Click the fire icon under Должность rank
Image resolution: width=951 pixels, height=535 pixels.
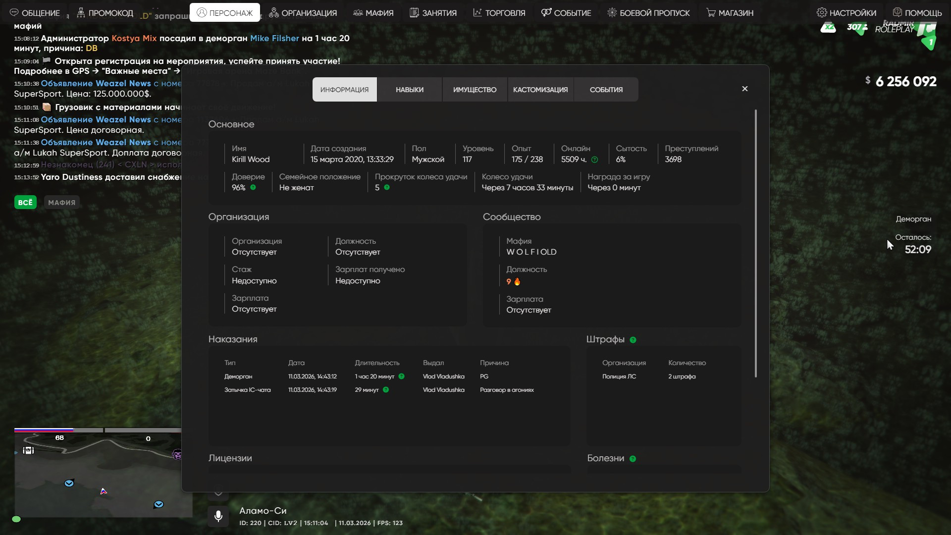pos(517,281)
